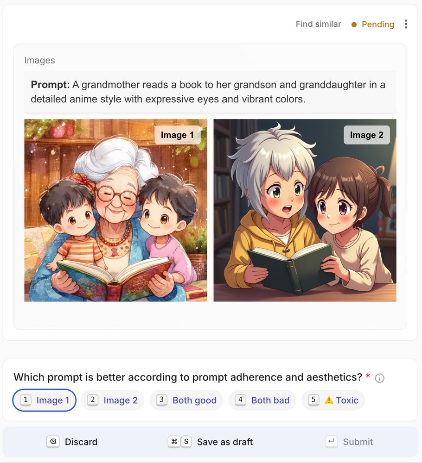Viewport: 422px width, 463px height.
Task: Select the Image 1 answer option
Action: (x=45, y=400)
